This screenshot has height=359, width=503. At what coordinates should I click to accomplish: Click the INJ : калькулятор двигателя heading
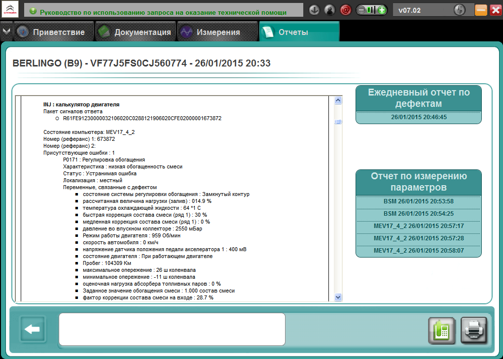point(81,104)
